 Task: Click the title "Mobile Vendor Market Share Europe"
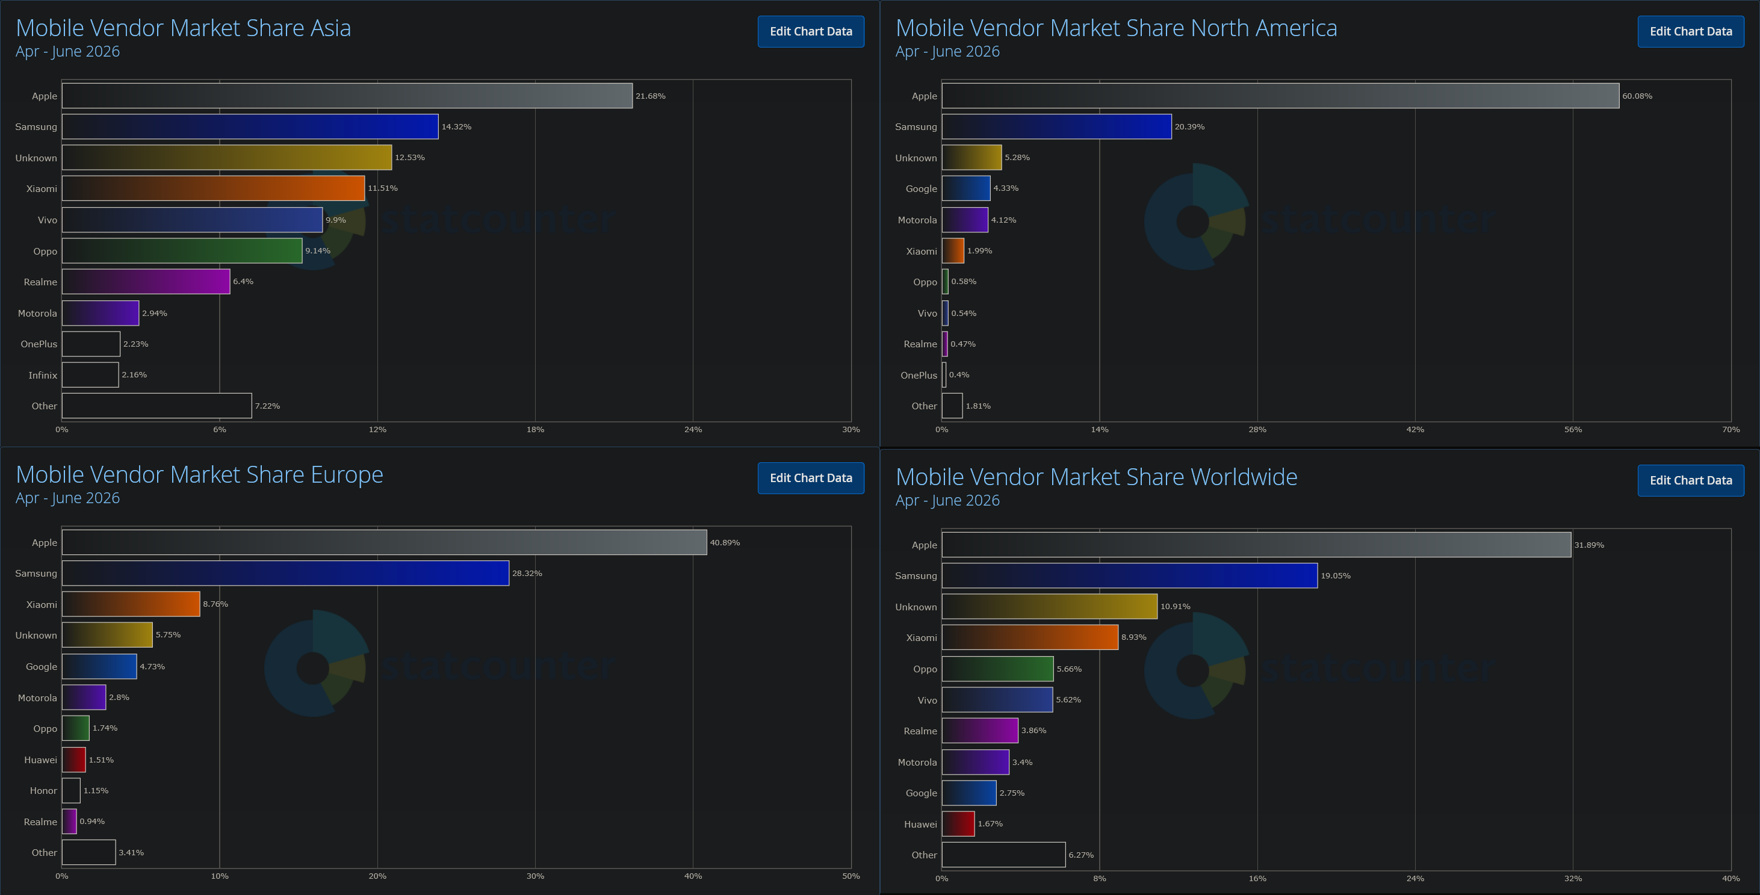point(199,475)
